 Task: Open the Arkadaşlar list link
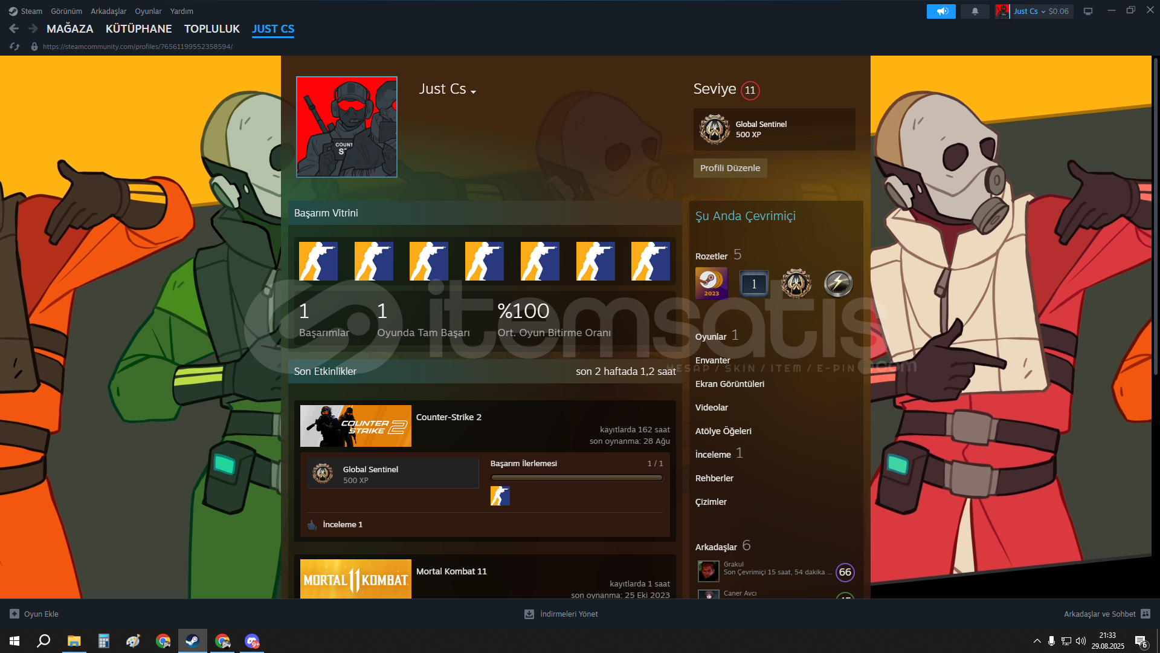tap(723, 546)
